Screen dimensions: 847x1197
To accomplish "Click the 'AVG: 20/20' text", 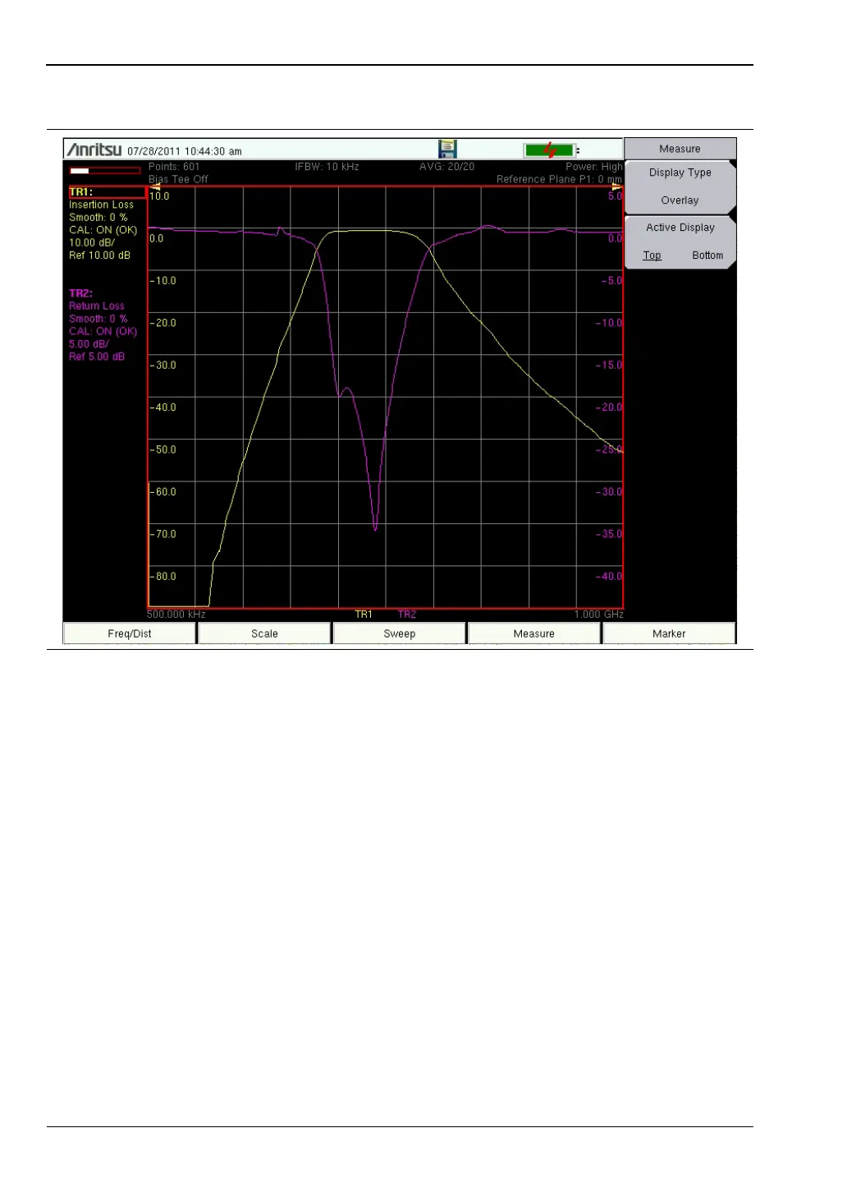I will tap(447, 167).
